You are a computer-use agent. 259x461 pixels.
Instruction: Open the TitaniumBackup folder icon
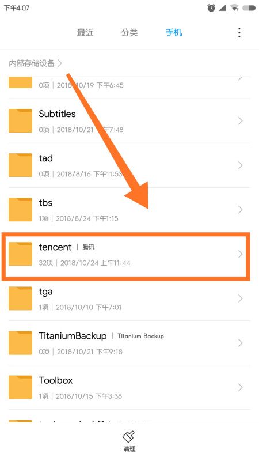(x=20, y=343)
